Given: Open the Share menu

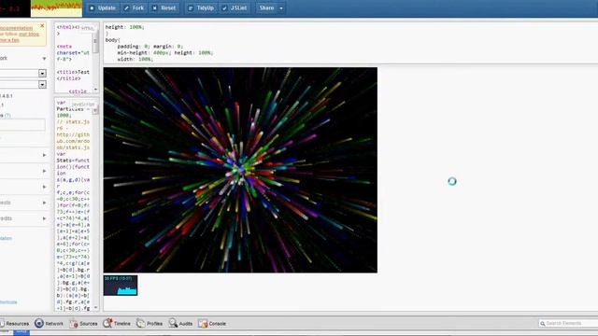Looking at the screenshot, I should pyautogui.click(x=270, y=8).
